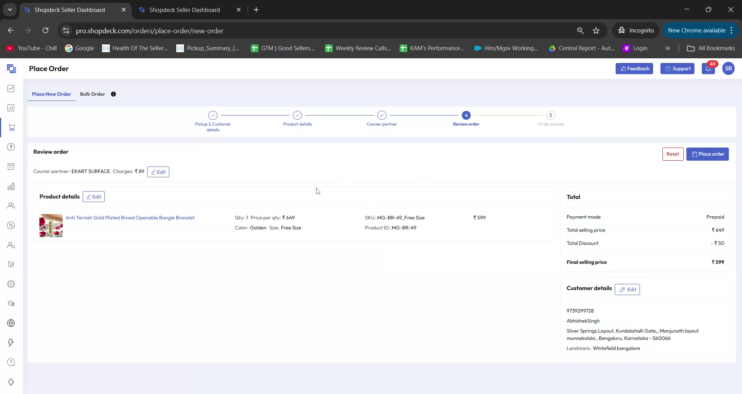Click the lightning icon in the sidebar

pyautogui.click(x=11, y=343)
